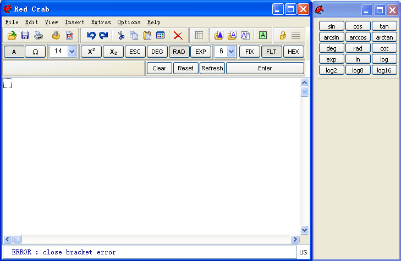The height and width of the screenshot is (261, 401).
Task: Undo the last action
Action: coord(91,35)
